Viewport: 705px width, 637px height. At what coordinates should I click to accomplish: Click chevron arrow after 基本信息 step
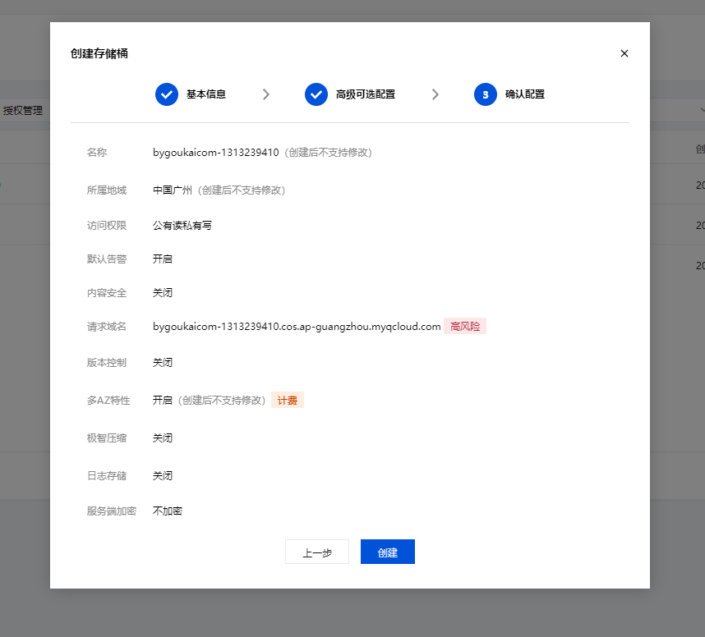click(x=265, y=94)
